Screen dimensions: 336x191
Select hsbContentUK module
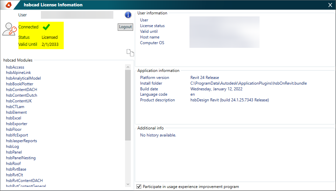coord(19,101)
